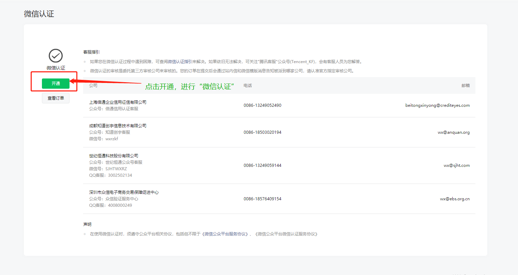Click the 邮箱 column header
This screenshot has width=518, height=275.
(x=466, y=86)
